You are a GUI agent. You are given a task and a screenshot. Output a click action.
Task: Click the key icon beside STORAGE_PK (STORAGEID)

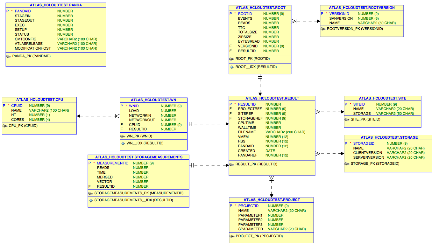pos(347,164)
